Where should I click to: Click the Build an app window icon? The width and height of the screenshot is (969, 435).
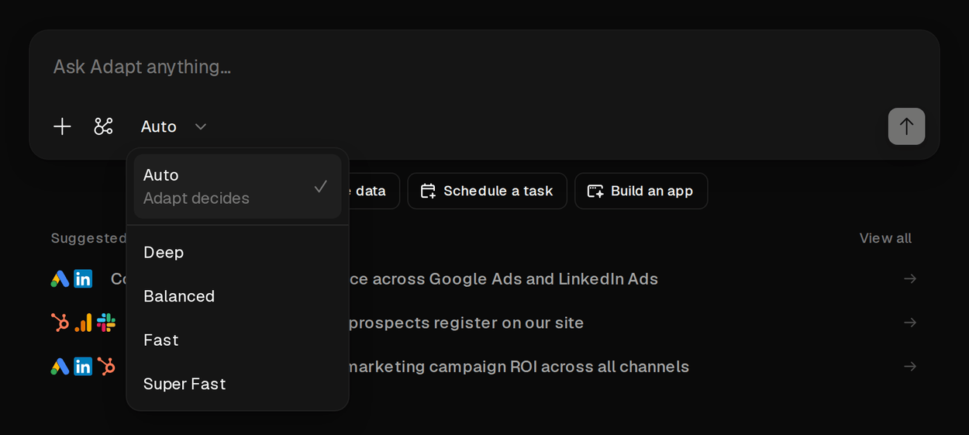coord(595,191)
